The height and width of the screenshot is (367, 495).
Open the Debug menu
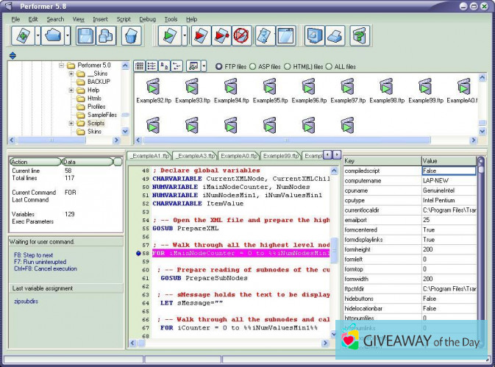[147, 19]
